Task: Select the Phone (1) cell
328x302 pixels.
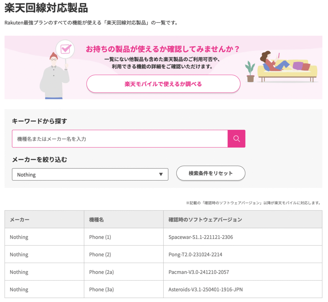Action: (x=124, y=237)
